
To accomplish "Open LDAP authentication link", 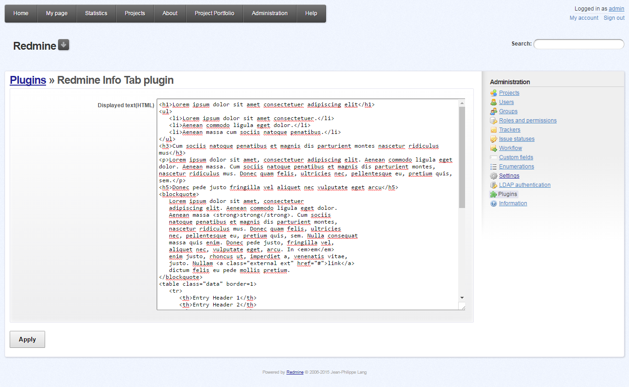I will tap(525, 185).
